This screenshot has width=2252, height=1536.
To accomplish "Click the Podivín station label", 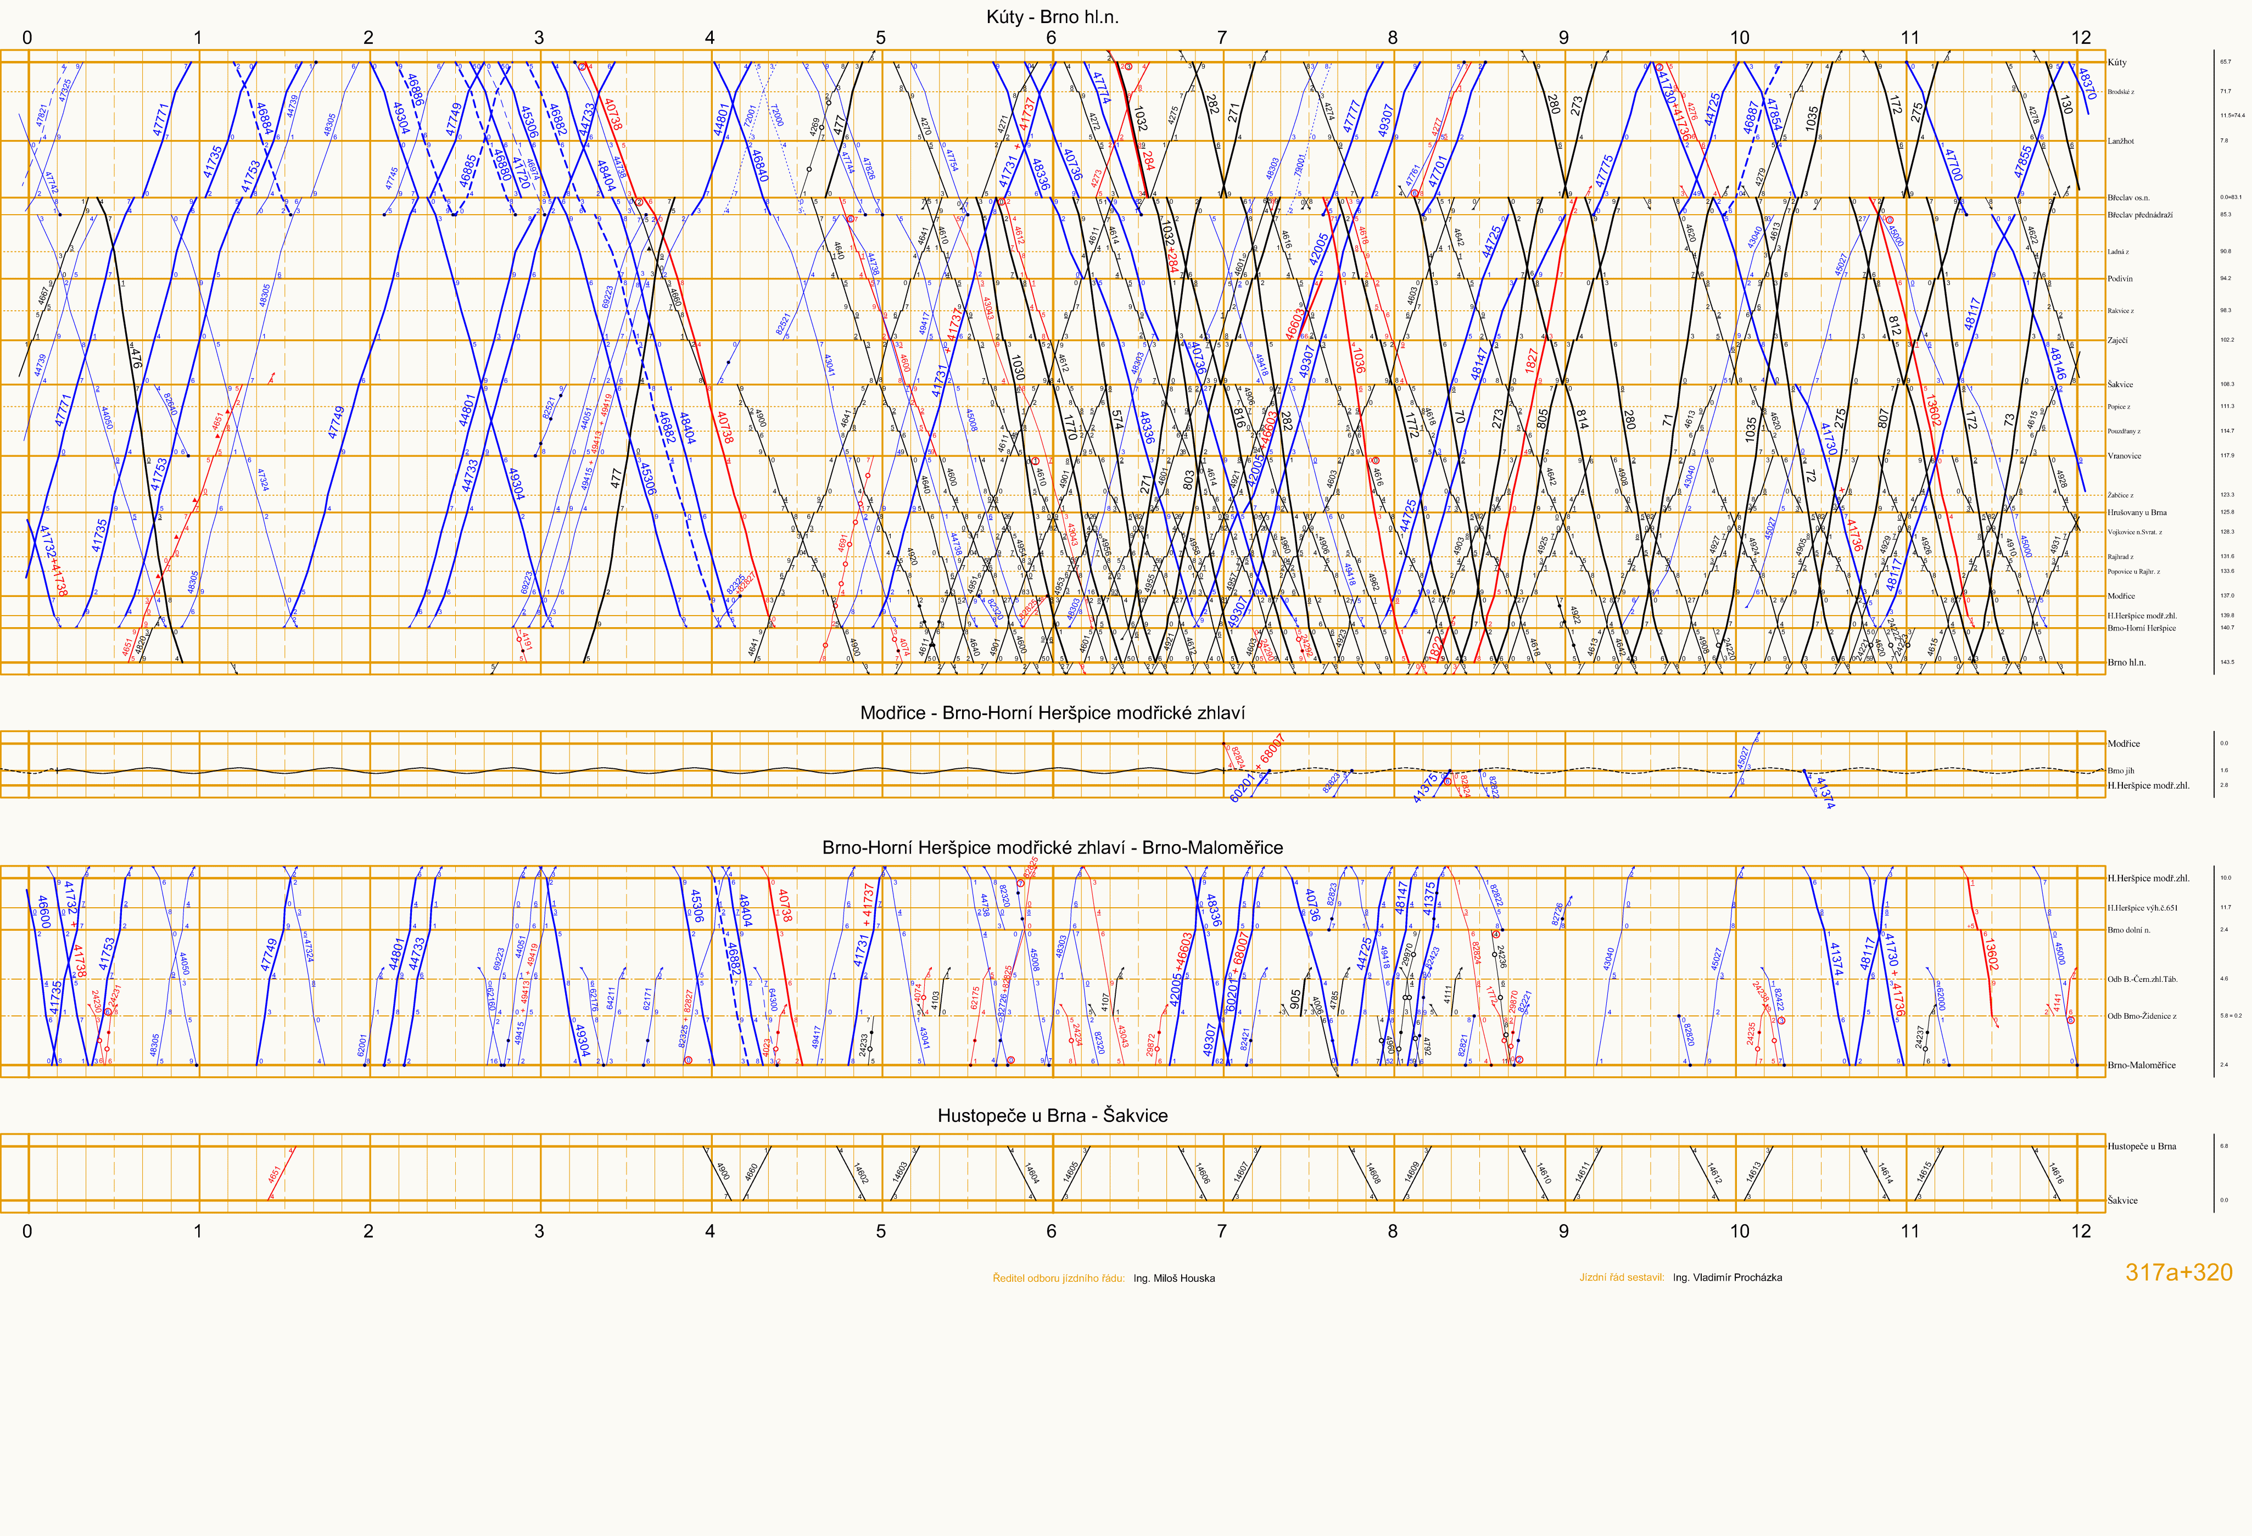I will pyautogui.click(x=2119, y=279).
